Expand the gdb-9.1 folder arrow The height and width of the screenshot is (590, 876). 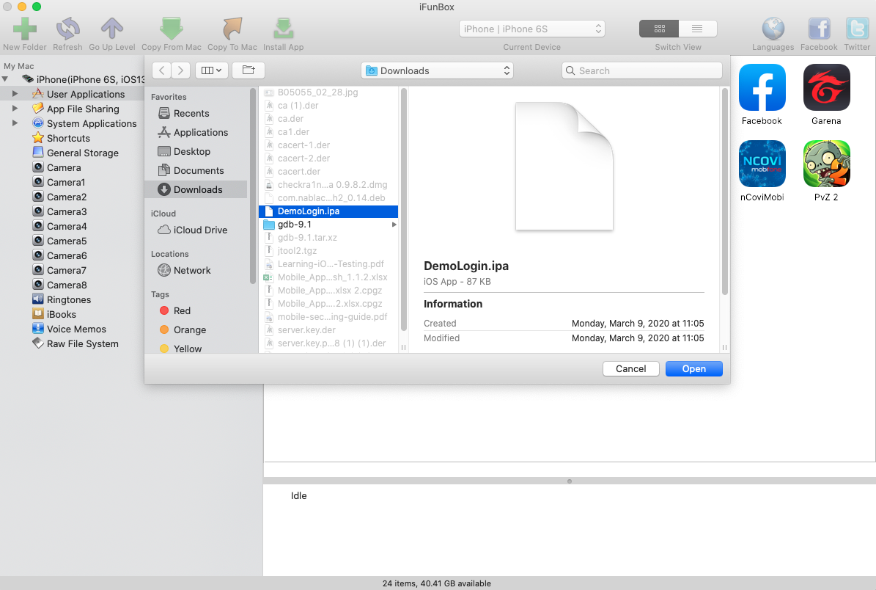(394, 225)
